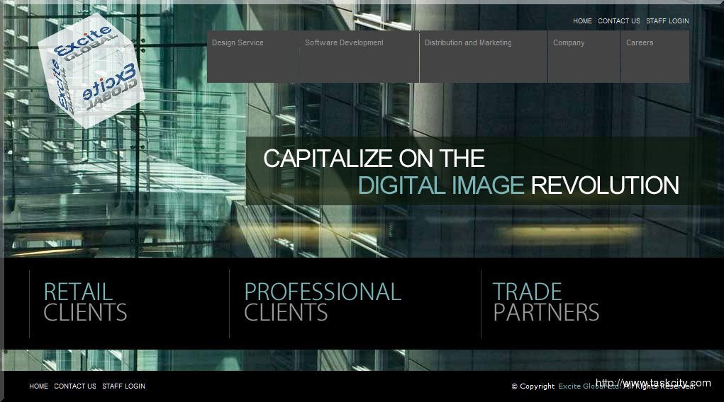Click Excite Global Ltd. link in copyright
The width and height of the screenshot is (724, 402).
[x=589, y=386]
